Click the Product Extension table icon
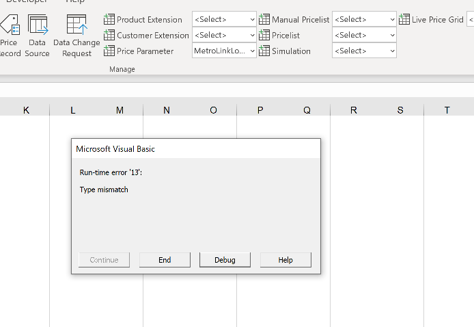The height and width of the screenshot is (327, 474). (109, 20)
